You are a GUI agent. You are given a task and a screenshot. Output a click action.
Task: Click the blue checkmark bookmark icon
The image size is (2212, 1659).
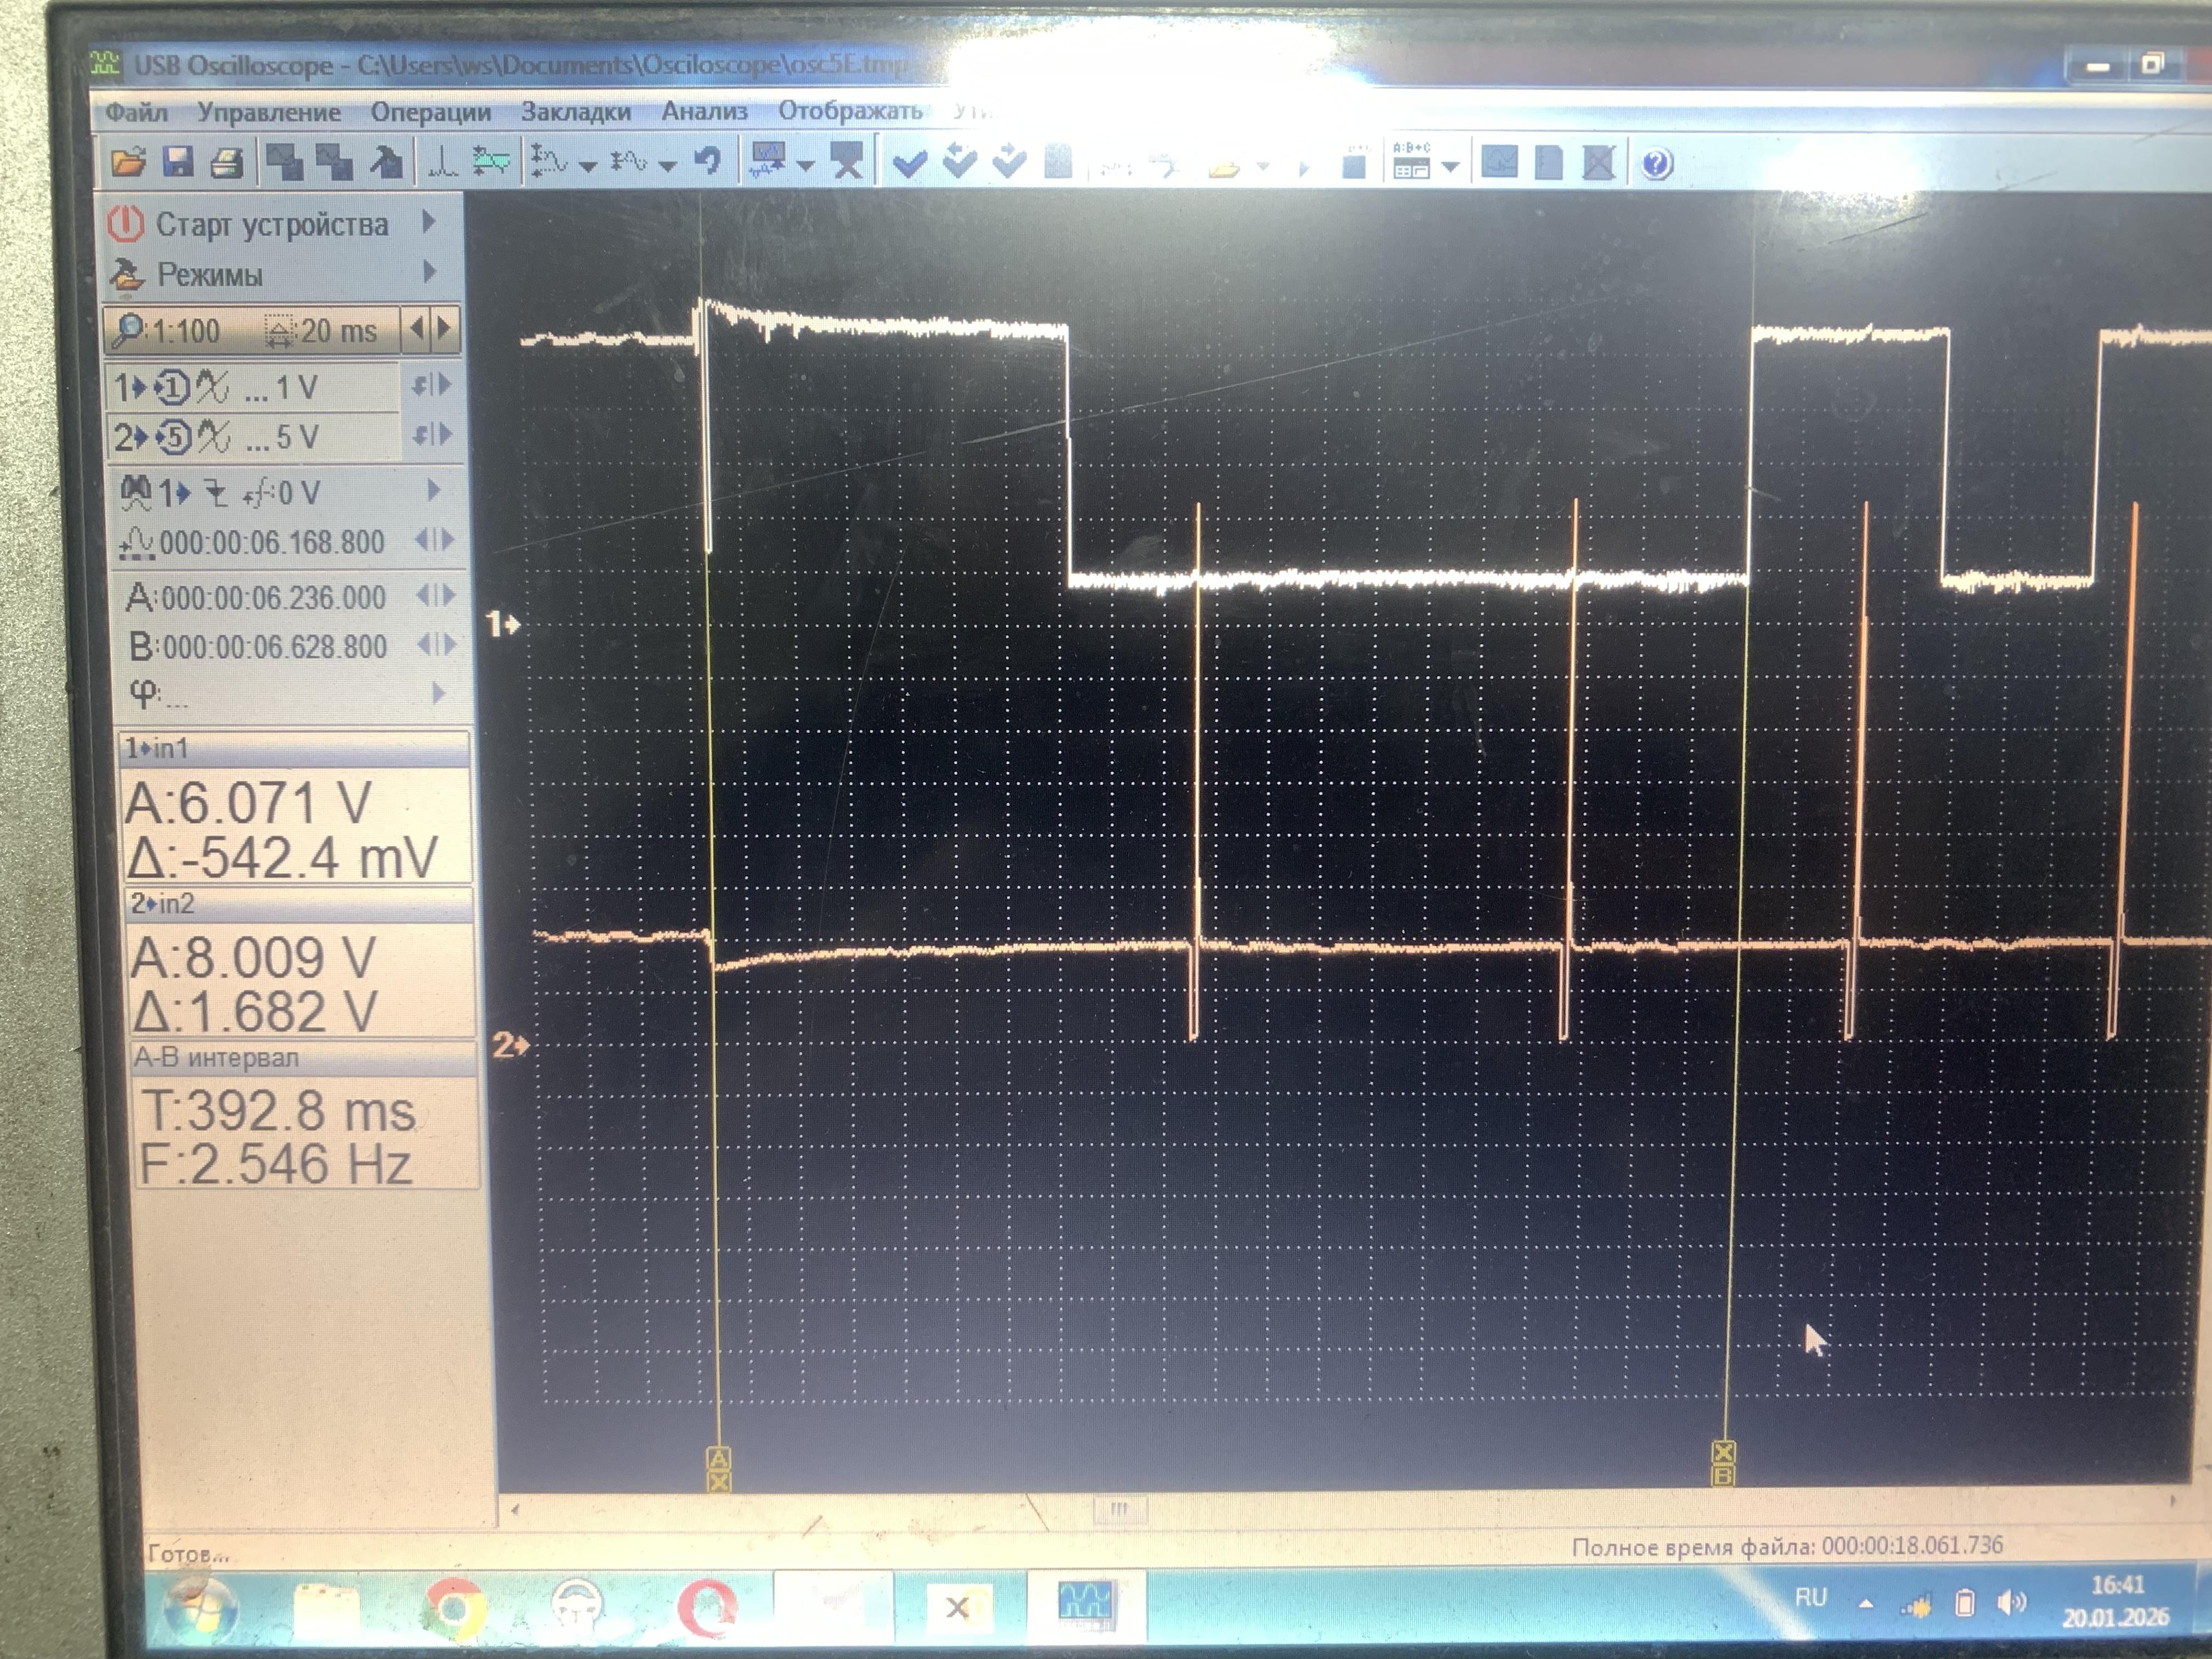(909, 161)
